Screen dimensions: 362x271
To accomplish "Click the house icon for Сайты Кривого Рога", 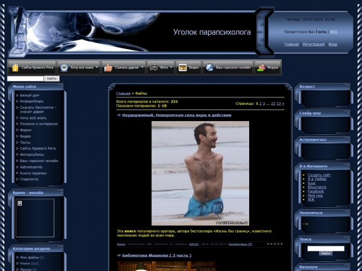I will pyautogui.click(x=15, y=67).
